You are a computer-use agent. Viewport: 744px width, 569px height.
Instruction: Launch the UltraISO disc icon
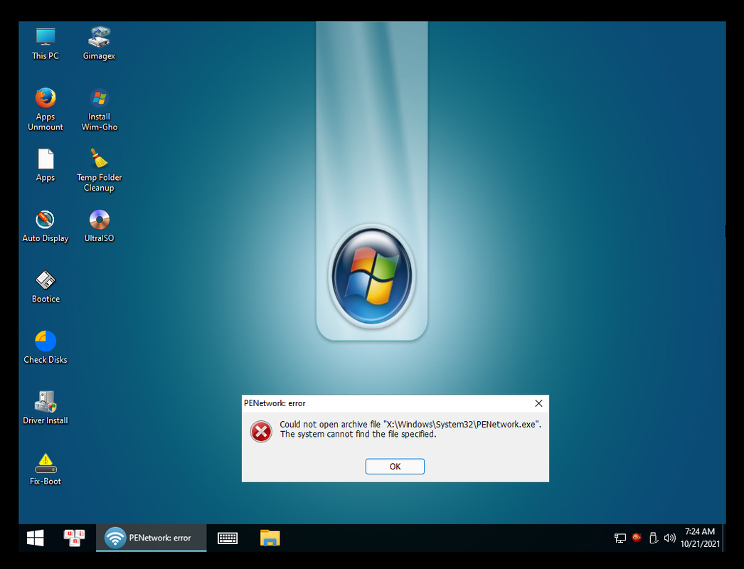click(99, 226)
